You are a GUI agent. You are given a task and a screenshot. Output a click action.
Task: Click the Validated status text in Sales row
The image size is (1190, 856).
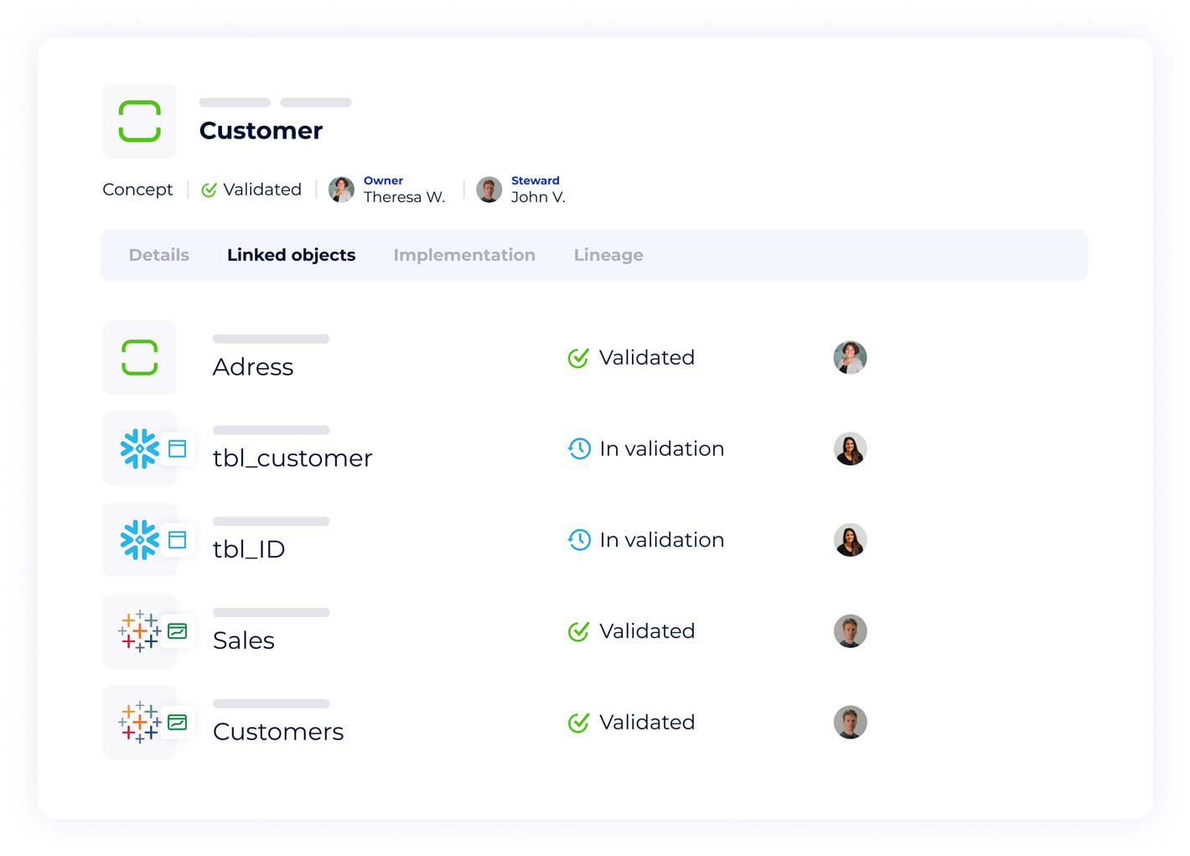pyautogui.click(x=647, y=631)
